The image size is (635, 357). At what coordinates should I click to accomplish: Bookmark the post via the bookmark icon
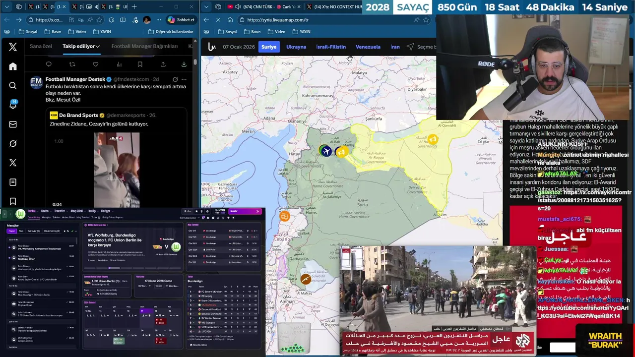pos(140,64)
